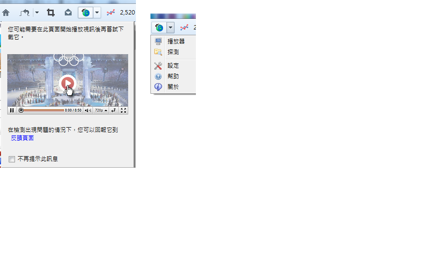Open 設定 from the menu
446x261 pixels.
174,66
